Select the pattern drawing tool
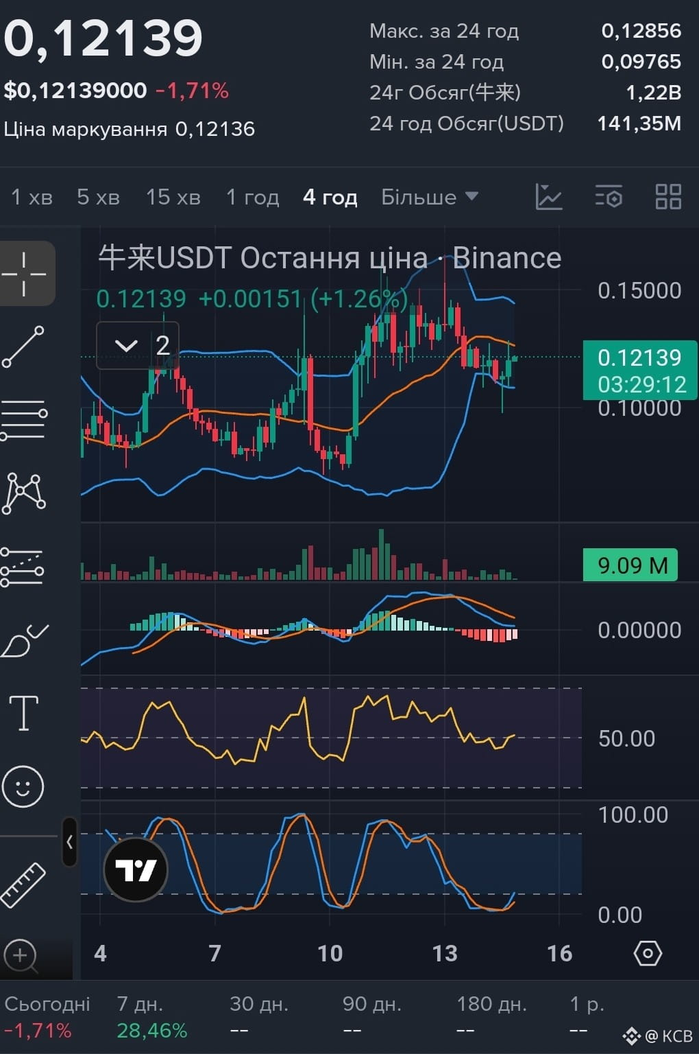The width and height of the screenshot is (699, 1054). point(24,493)
